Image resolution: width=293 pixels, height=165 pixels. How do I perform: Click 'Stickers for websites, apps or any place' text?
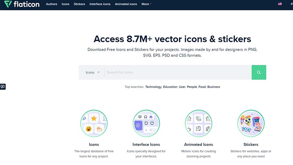tap(251, 154)
